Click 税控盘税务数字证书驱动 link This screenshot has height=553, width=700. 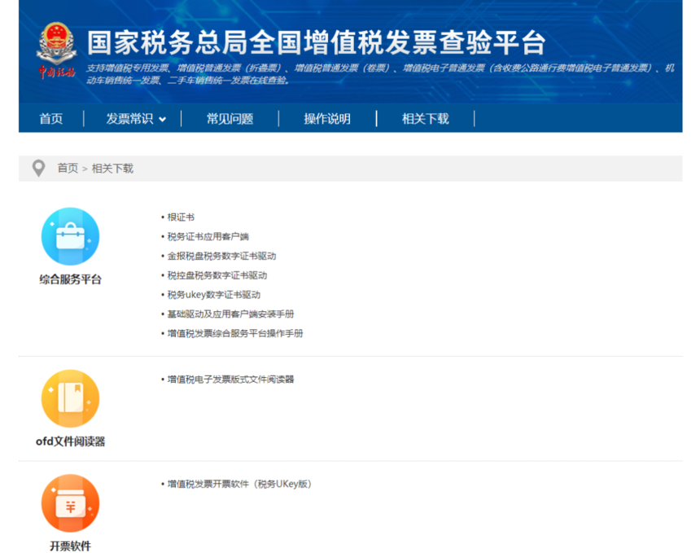point(217,275)
